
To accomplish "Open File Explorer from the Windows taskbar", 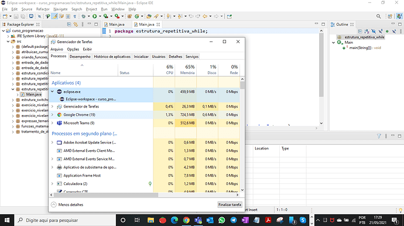I will pyautogui.click(x=150, y=220).
